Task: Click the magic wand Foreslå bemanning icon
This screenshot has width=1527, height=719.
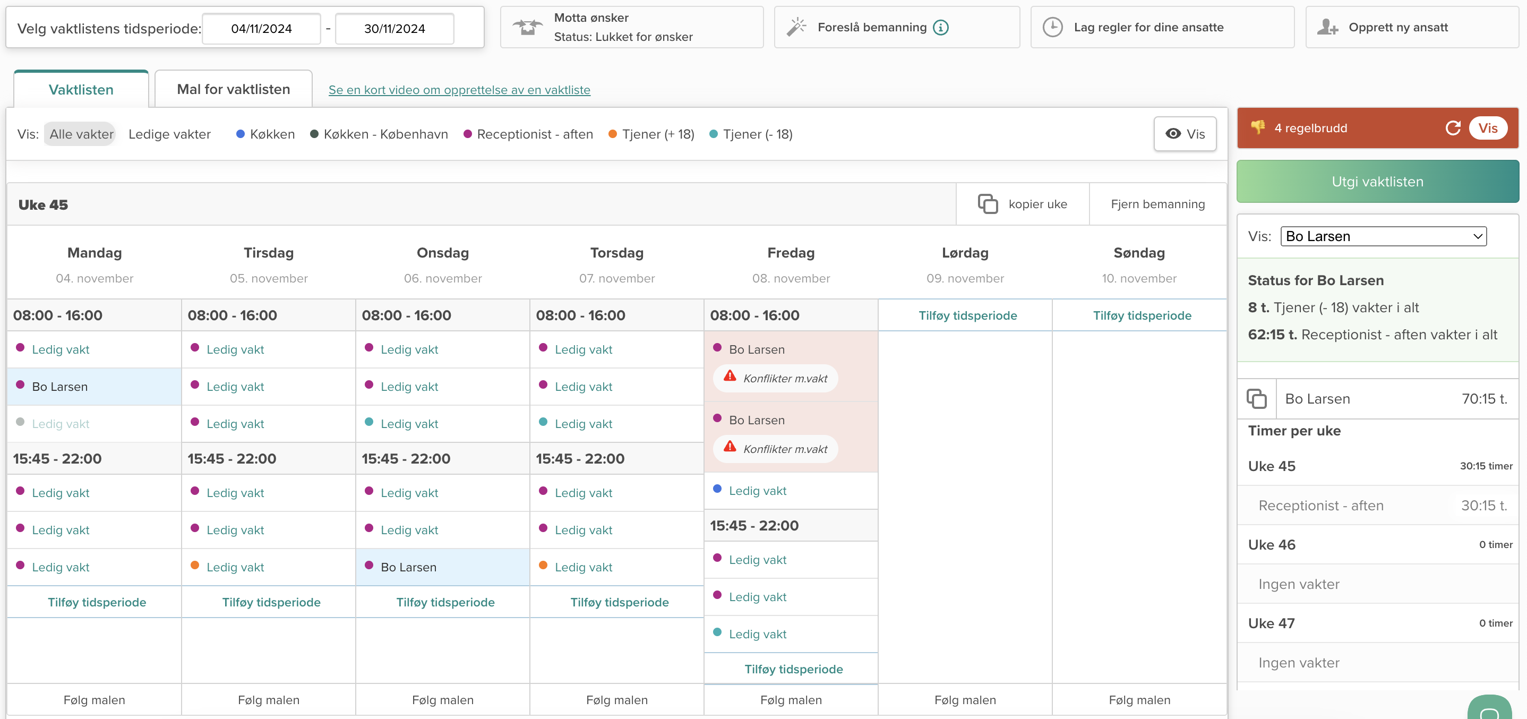Action: point(796,27)
